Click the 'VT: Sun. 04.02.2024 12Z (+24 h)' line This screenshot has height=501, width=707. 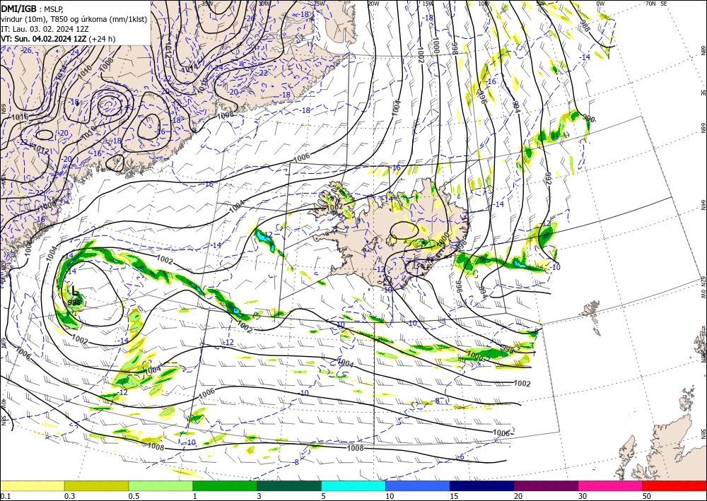click(x=58, y=39)
